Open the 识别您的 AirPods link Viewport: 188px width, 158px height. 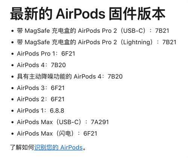coord(58,147)
